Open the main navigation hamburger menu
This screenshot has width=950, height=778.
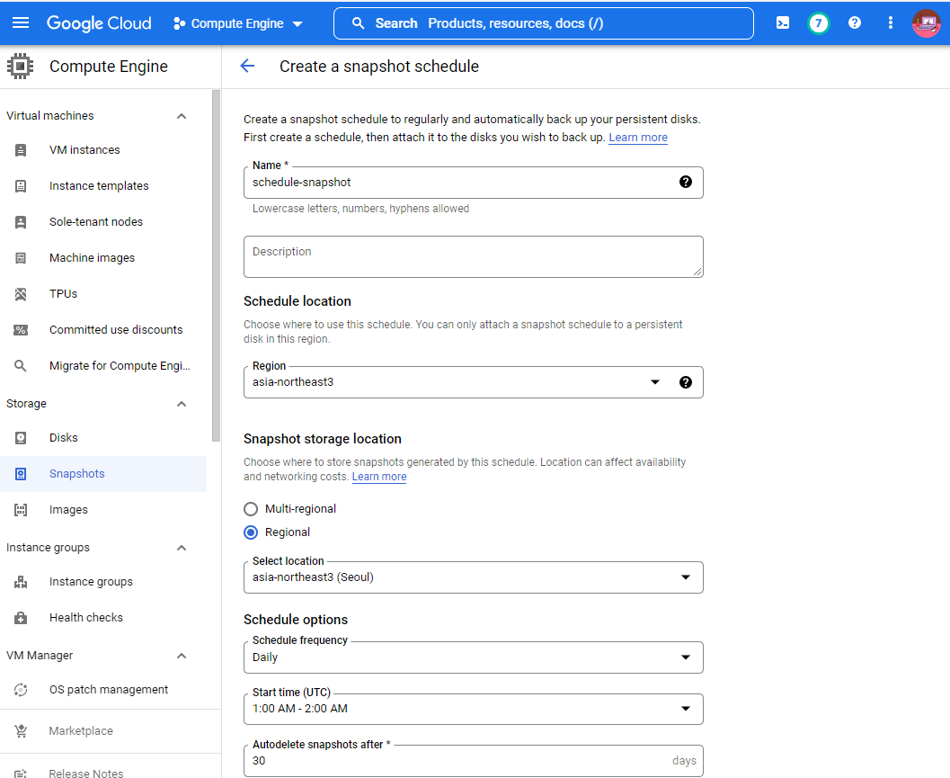(x=21, y=23)
